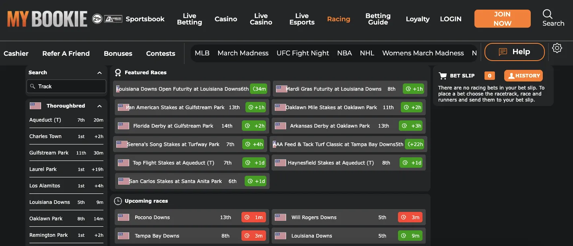Screen dimensions: 573x246
Task: Click the JOIN NOW button
Action: pyautogui.click(x=502, y=19)
